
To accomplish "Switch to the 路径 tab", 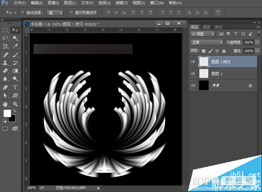I will (219, 27).
